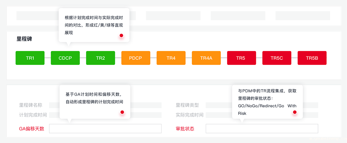
Task: Open the red TR5B milestone
Action: pos(312,58)
